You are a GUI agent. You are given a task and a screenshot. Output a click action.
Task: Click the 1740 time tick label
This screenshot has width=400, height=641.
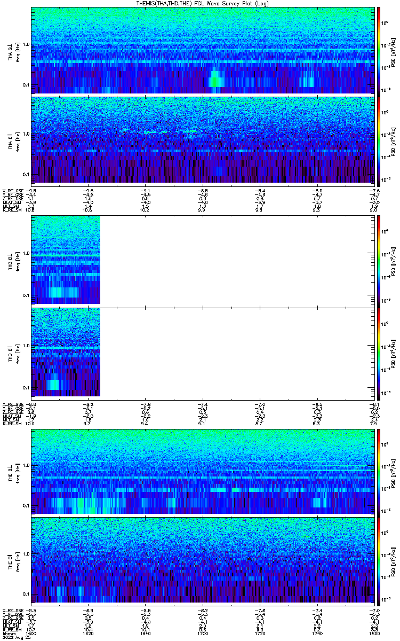click(316, 633)
